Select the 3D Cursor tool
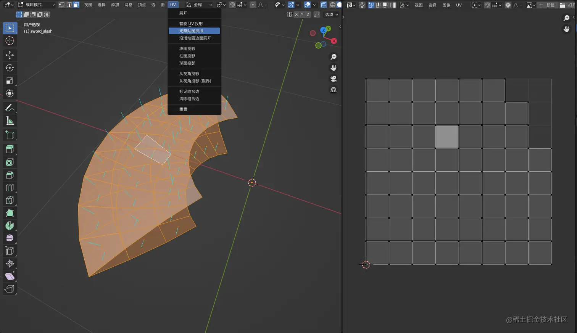577x333 pixels. click(x=10, y=41)
